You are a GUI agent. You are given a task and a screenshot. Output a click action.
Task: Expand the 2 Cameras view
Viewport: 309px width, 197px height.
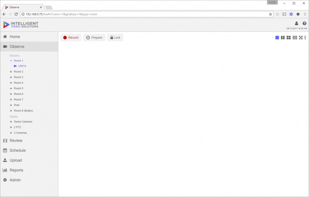11,133
